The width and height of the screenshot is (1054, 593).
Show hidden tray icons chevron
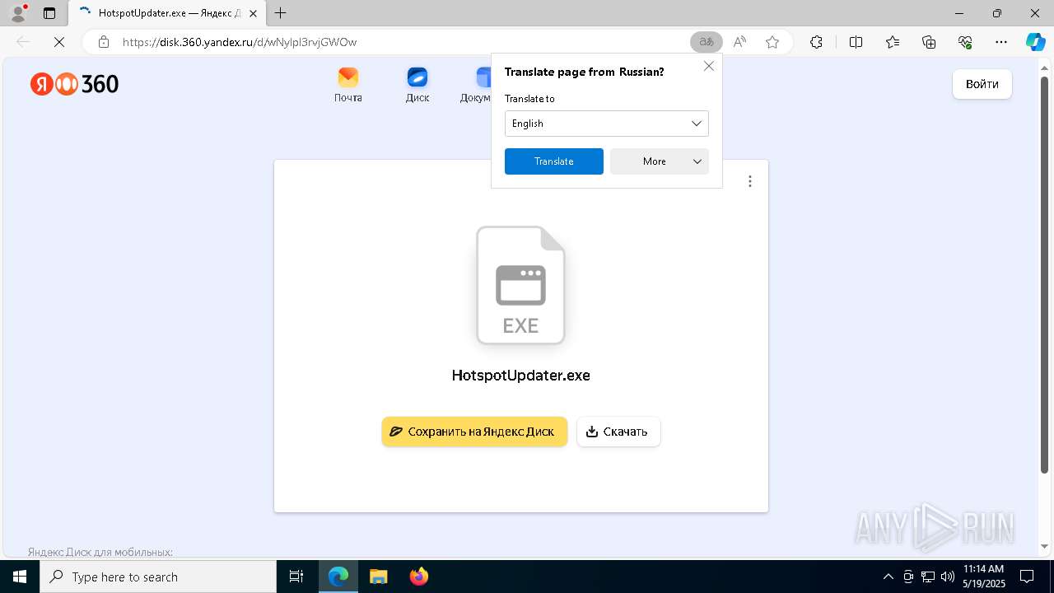point(888,577)
